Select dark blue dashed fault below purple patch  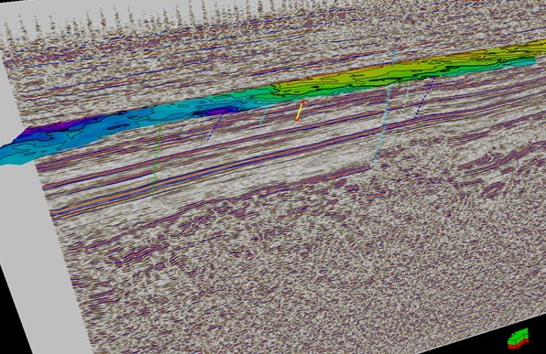pyautogui.click(x=213, y=128)
